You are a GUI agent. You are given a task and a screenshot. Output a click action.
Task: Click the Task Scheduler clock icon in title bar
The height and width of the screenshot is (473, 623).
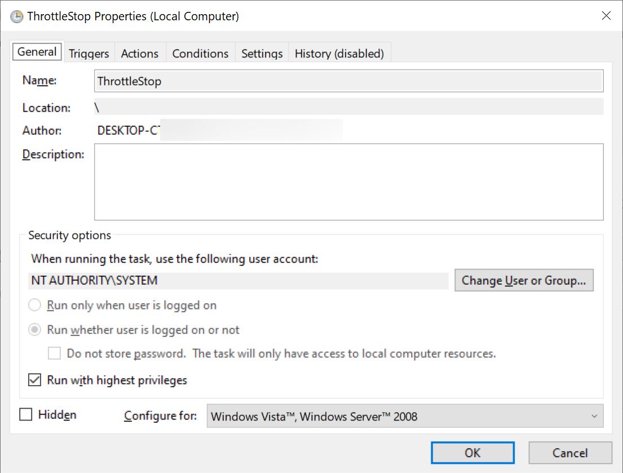(x=16, y=16)
